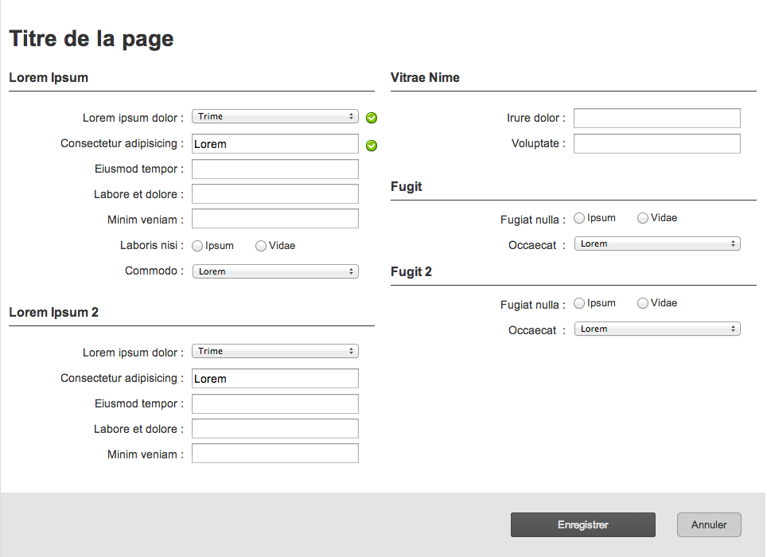Open the Trime dropdown for Lorem ipsum dolor

[274, 116]
